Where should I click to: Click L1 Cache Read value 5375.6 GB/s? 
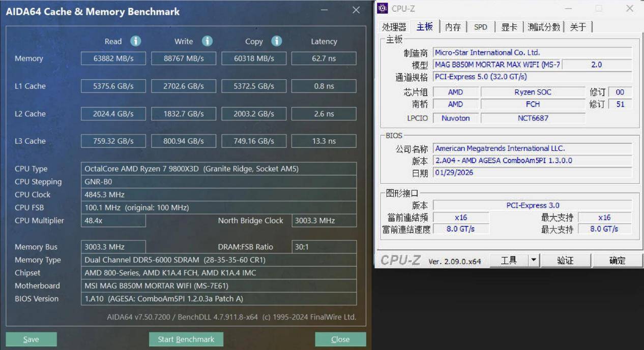tap(113, 86)
